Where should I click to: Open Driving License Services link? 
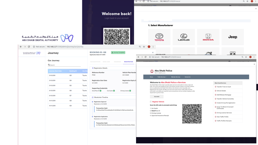click(224, 113)
